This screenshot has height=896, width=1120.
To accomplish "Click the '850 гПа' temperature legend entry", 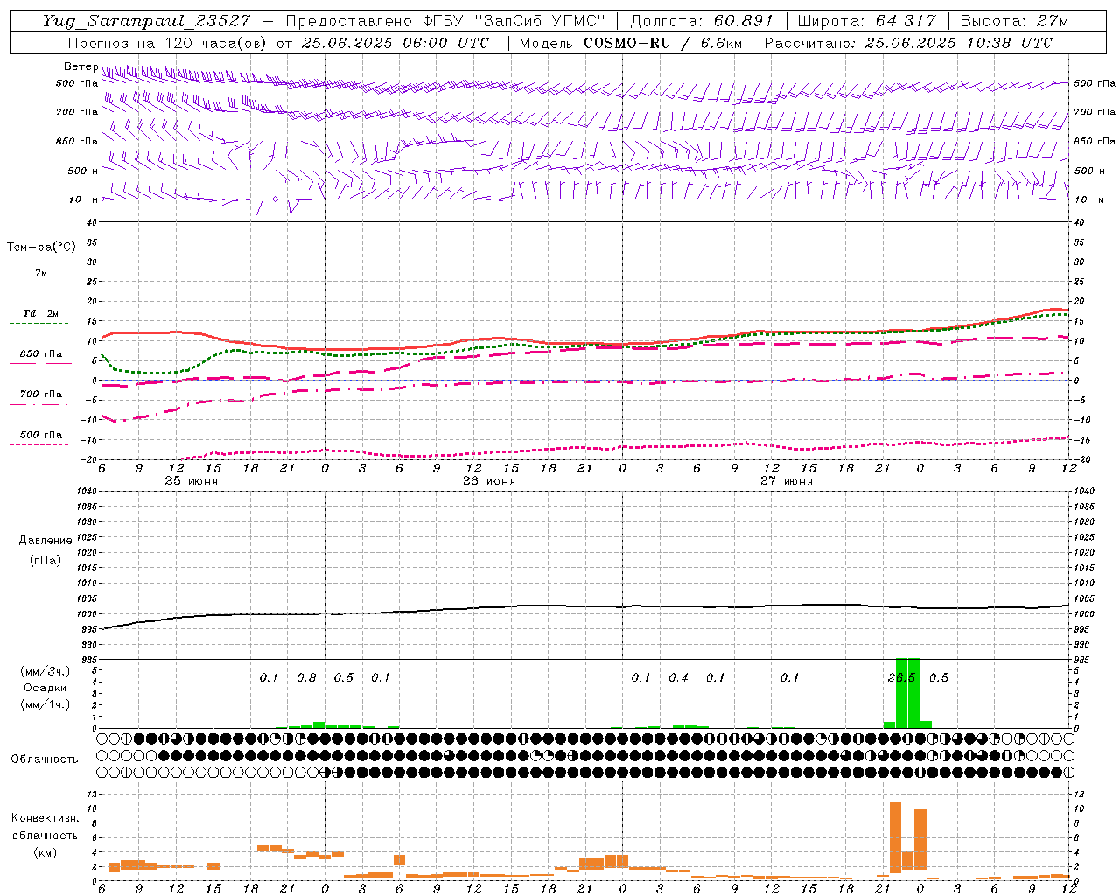I will (41, 354).
